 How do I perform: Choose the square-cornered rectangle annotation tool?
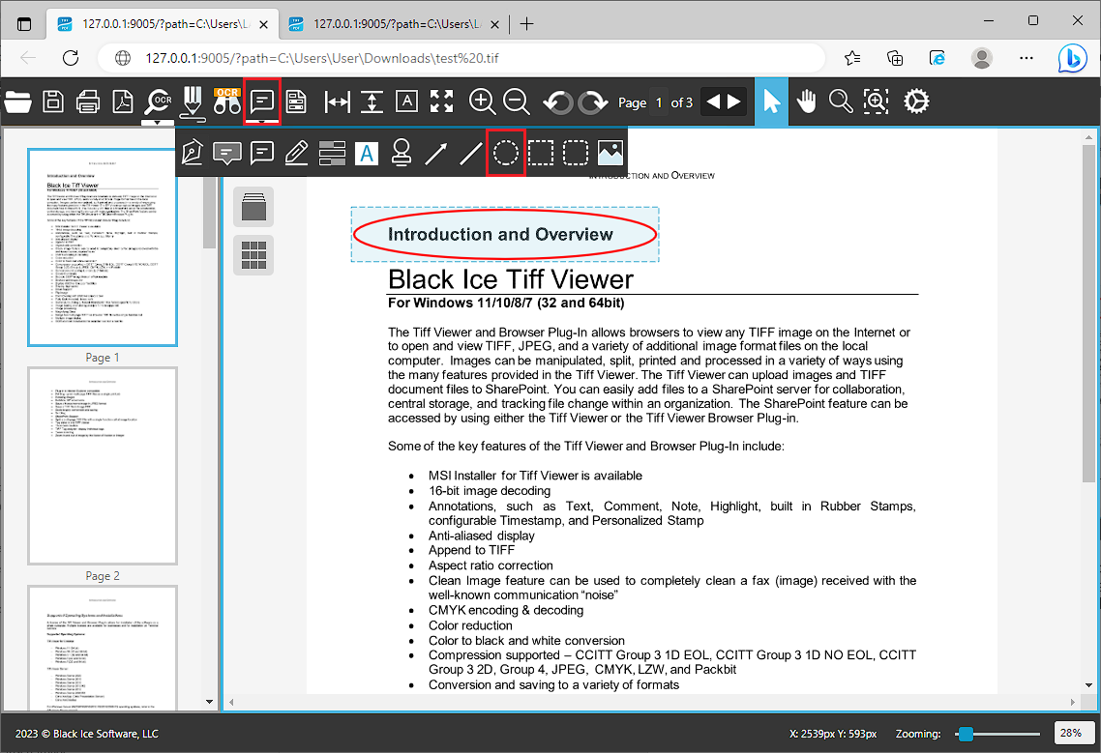(541, 153)
